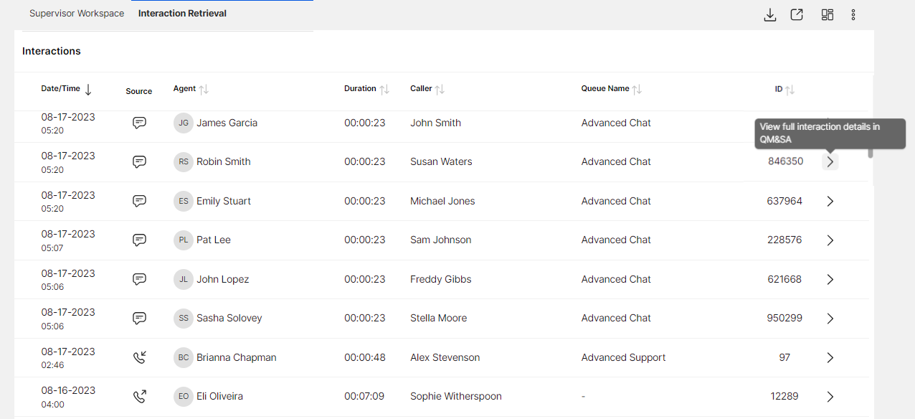Click outbound call icon for Eli Oliveira
Viewport: 915px width, 419px height.
(x=140, y=396)
